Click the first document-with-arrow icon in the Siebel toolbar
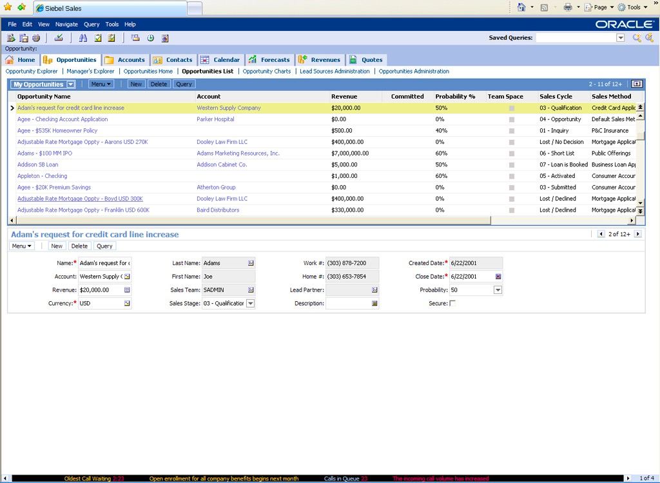The width and height of the screenshot is (660, 483). point(11,38)
